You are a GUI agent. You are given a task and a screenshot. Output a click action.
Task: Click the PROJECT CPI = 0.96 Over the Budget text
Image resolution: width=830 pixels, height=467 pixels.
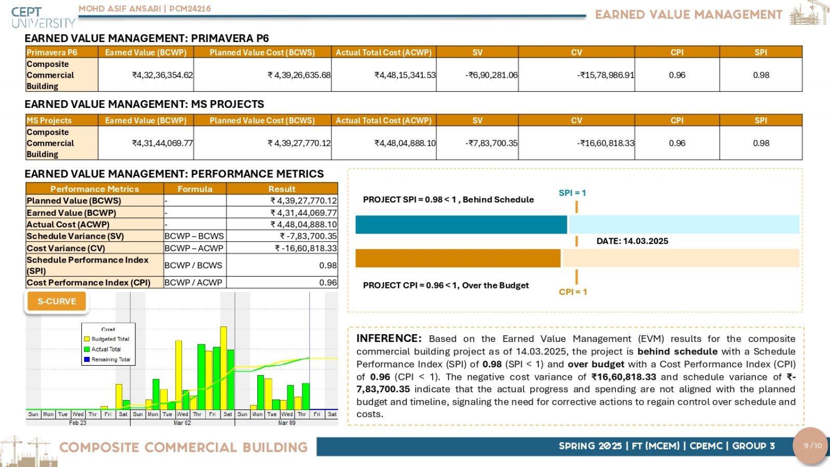pyautogui.click(x=446, y=285)
